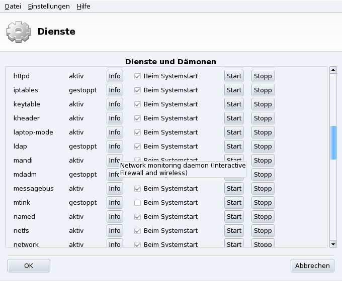
Task: Click gestoppt status of mtink
Action: point(82,203)
